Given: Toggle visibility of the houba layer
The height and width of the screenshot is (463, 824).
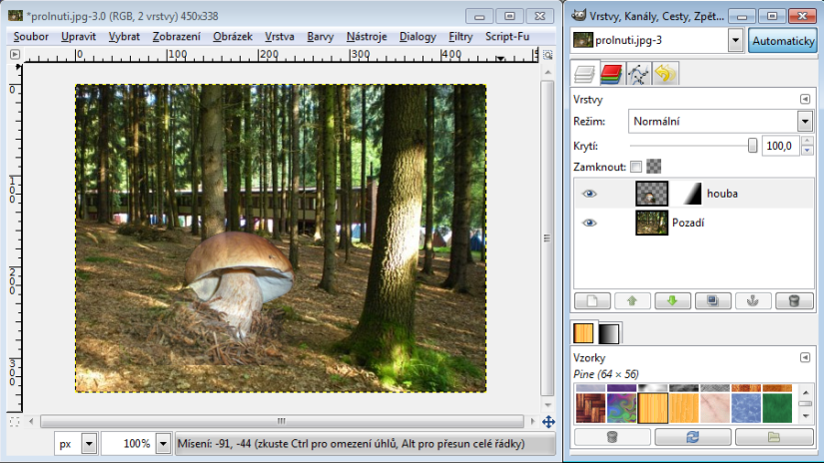Looking at the screenshot, I should point(589,194).
